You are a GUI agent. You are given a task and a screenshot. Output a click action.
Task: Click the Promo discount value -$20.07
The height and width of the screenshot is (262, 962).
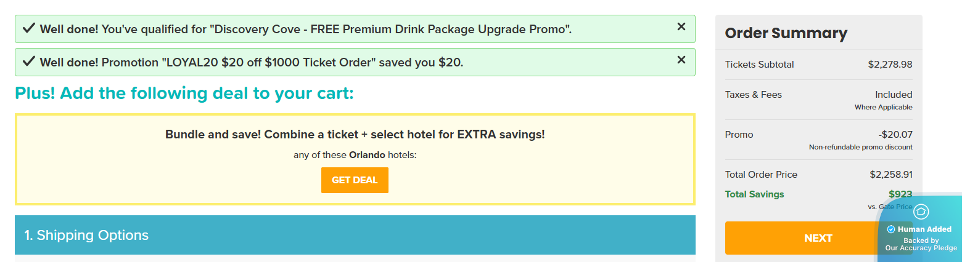tap(895, 135)
